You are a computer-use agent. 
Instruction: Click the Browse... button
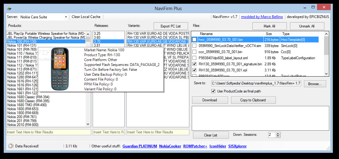315,84
